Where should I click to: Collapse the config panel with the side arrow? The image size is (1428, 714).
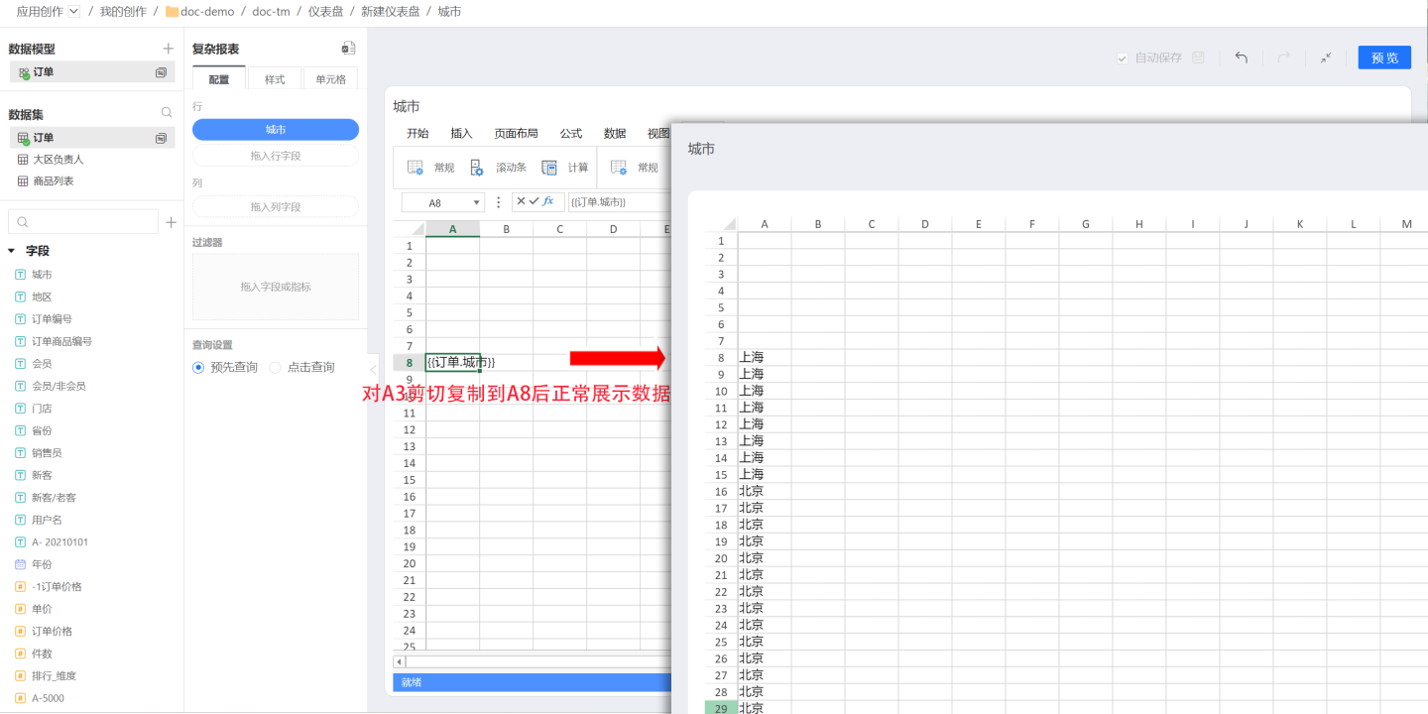tap(373, 369)
